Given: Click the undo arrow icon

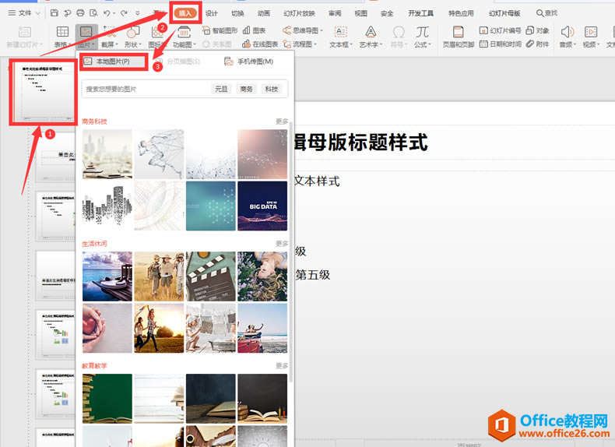Looking at the screenshot, I should pyautogui.click(x=107, y=13).
